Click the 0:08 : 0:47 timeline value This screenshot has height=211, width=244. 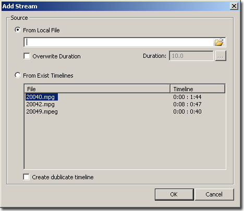[187, 104]
